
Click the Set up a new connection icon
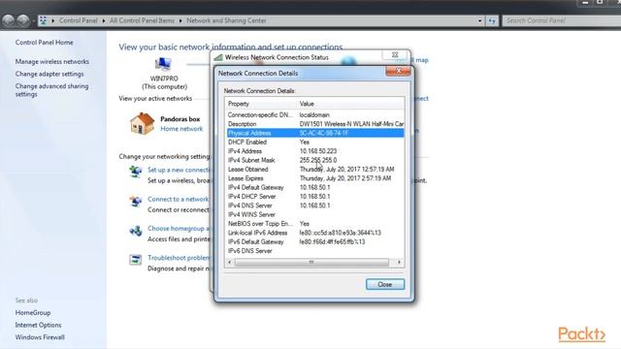pos(136,172)
